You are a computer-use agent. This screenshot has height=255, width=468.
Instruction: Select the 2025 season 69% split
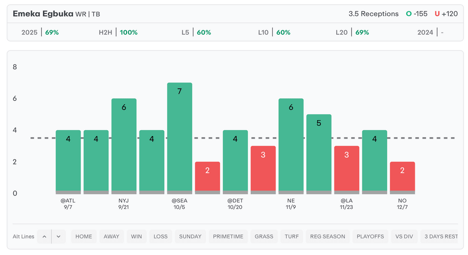point(40,32)
